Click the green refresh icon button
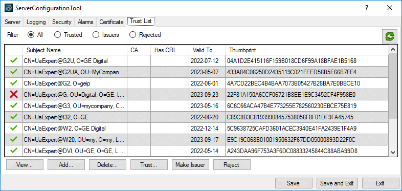Screen dimensions: 402x191 390,36
